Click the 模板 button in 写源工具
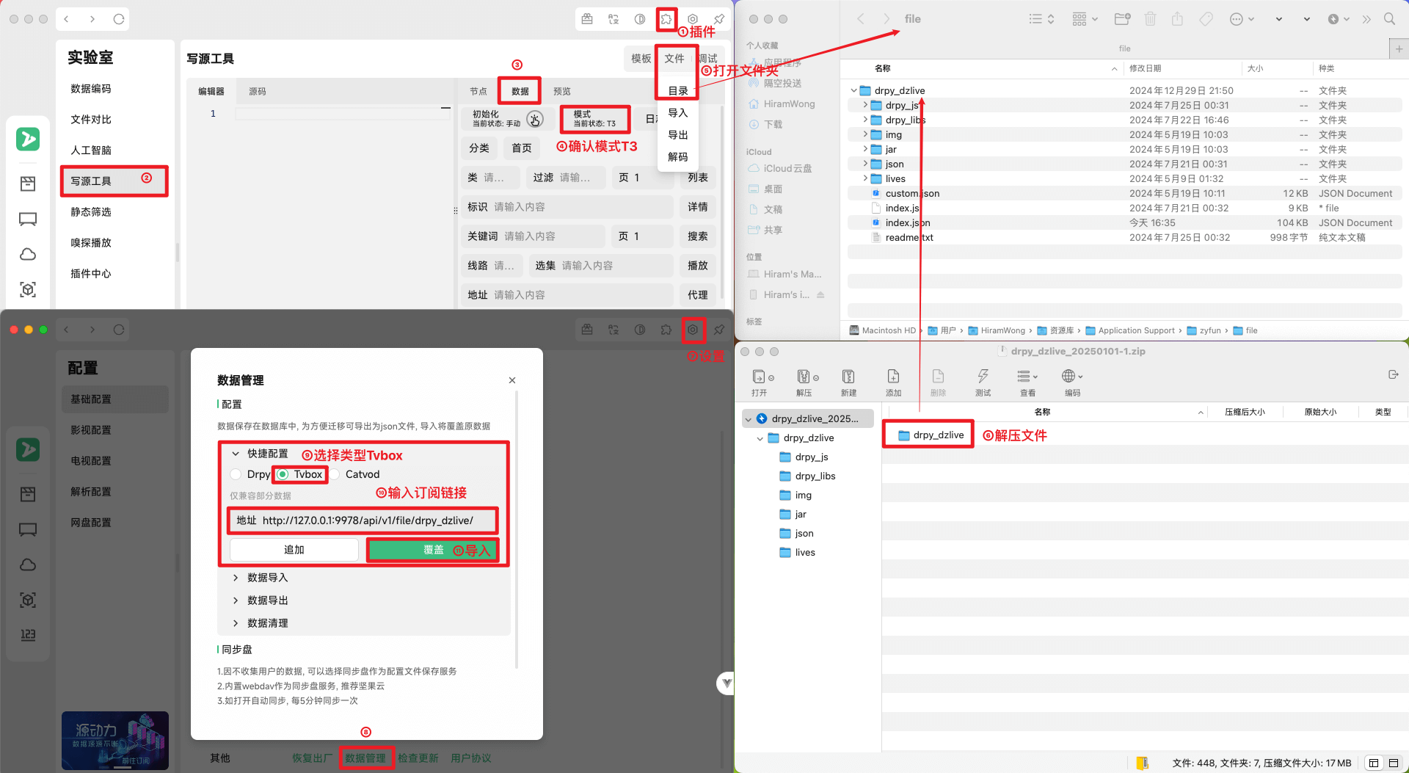 click(641, 59)
